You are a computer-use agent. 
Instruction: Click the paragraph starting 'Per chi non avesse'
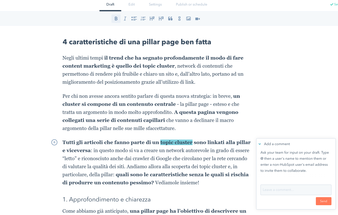tap(151, 112)
